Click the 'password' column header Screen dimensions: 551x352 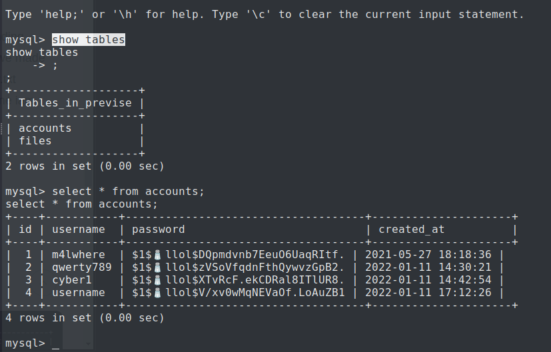158,230
